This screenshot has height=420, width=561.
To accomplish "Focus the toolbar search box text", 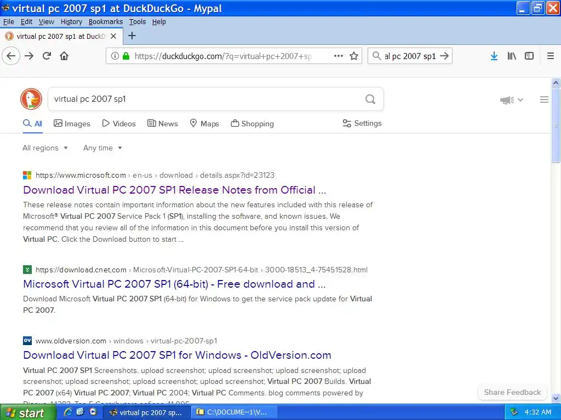I will [410, 56].
